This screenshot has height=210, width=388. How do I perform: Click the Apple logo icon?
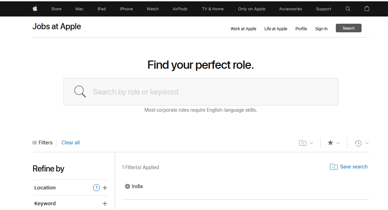click(35, 9)
